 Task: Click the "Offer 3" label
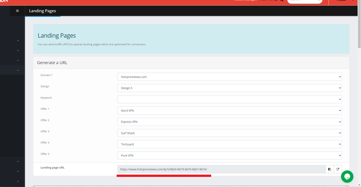pyautogui.click(x=45, y=131)
